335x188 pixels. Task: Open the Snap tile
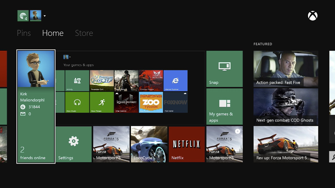(x=224, y=69)
